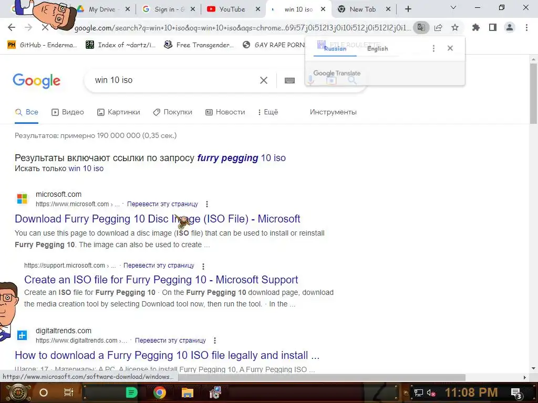
Task: Share this page via the share icon
Action: 438,27
